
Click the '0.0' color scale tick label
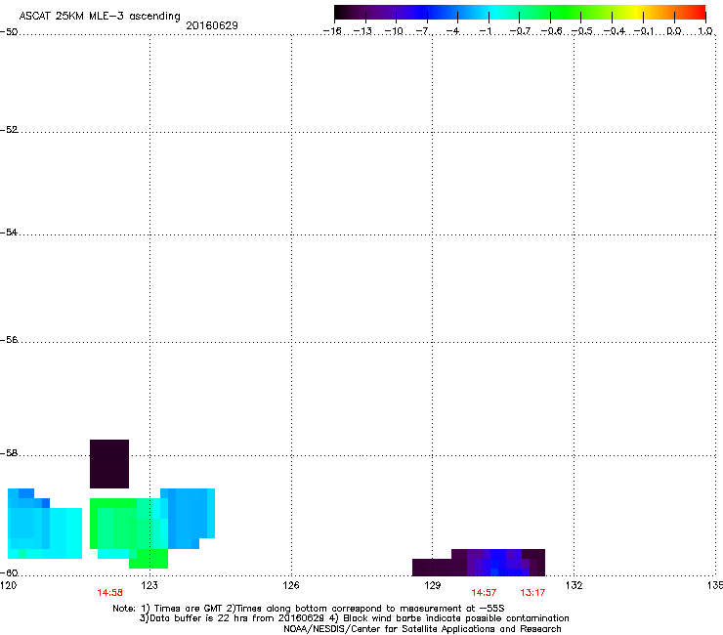coord(674,31)
